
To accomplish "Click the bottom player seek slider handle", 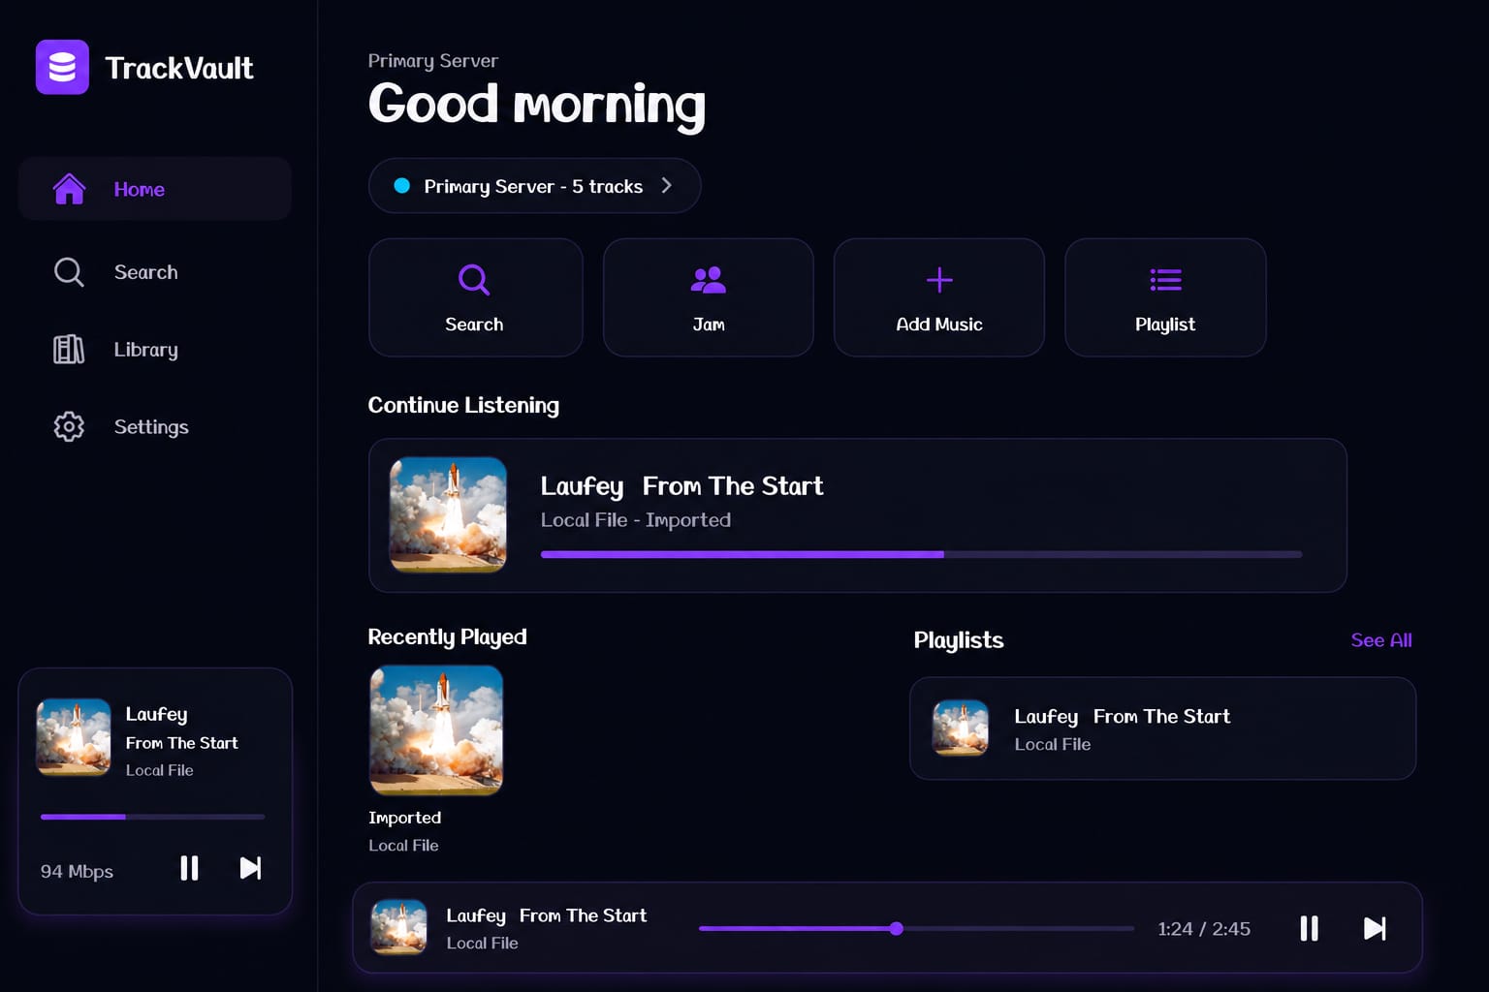I will point(897,928).
